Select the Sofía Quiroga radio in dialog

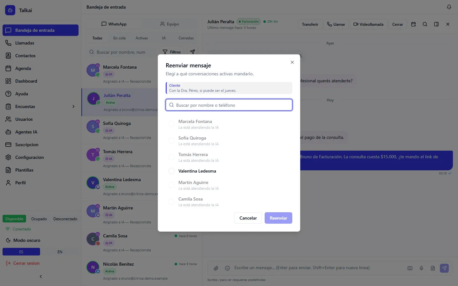pos(171,140)
